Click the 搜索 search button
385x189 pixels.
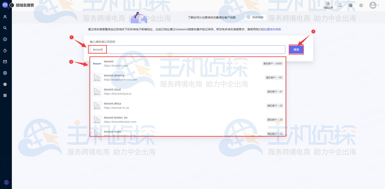[x=296, y=49]
